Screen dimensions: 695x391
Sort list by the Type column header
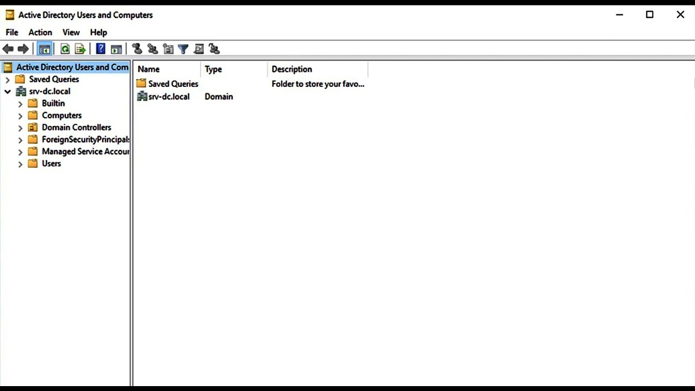tap(234, 69)
